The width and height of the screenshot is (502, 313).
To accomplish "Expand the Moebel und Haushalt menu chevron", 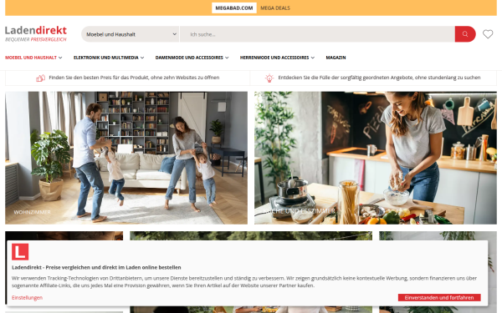I will tap(60, 58).
